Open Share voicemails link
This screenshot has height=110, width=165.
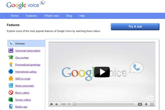(x=24, y=86)
